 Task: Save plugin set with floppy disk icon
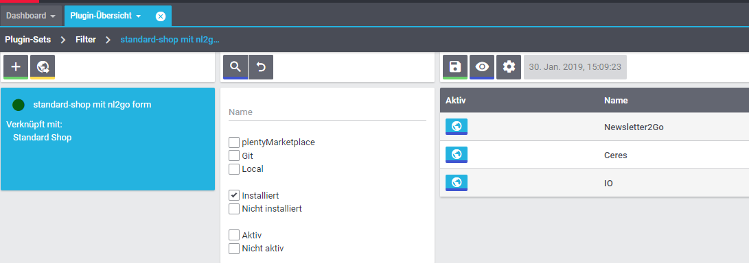pyautogui.click(x=455, y=66)
